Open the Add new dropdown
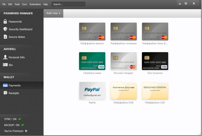The width and height of the screenshot is (202, 136). (x=53, y=13)
